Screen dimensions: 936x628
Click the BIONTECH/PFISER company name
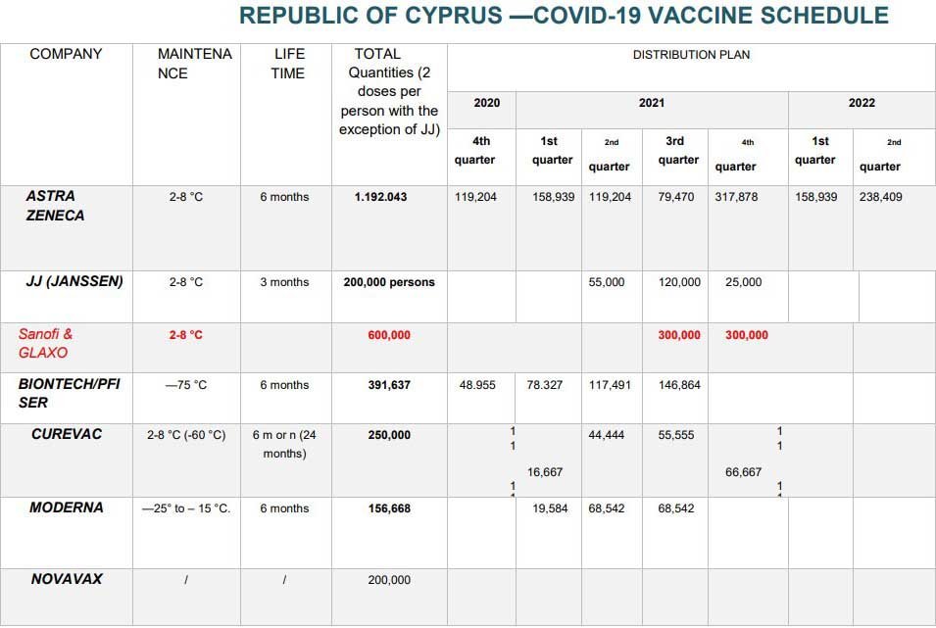point(69,393)
